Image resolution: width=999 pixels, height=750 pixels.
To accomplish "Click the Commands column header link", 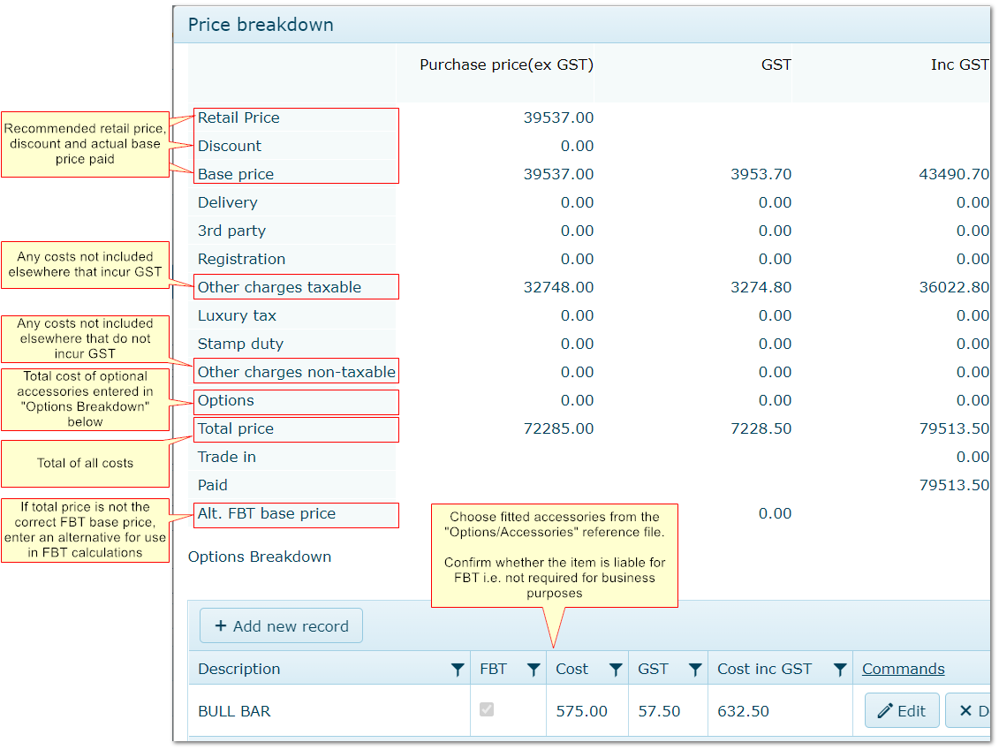I will pos(903,669).
